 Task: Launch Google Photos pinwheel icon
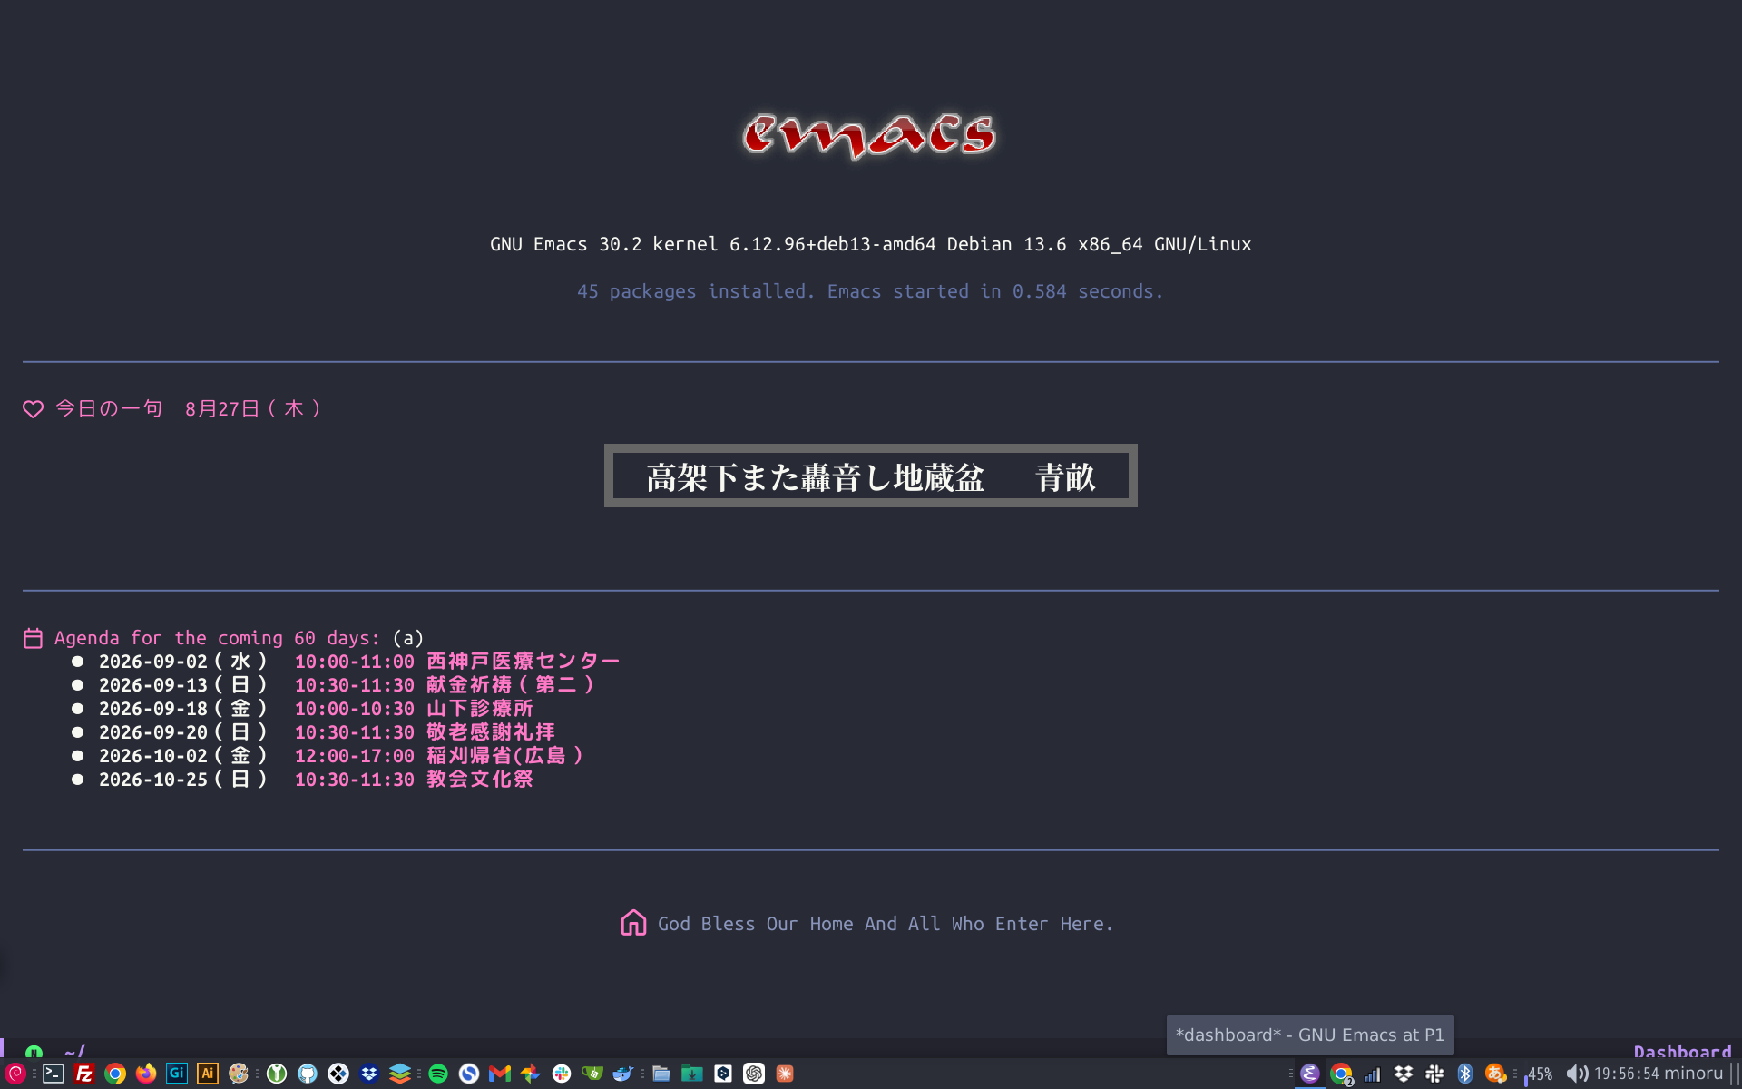(x=531, y=1074)
